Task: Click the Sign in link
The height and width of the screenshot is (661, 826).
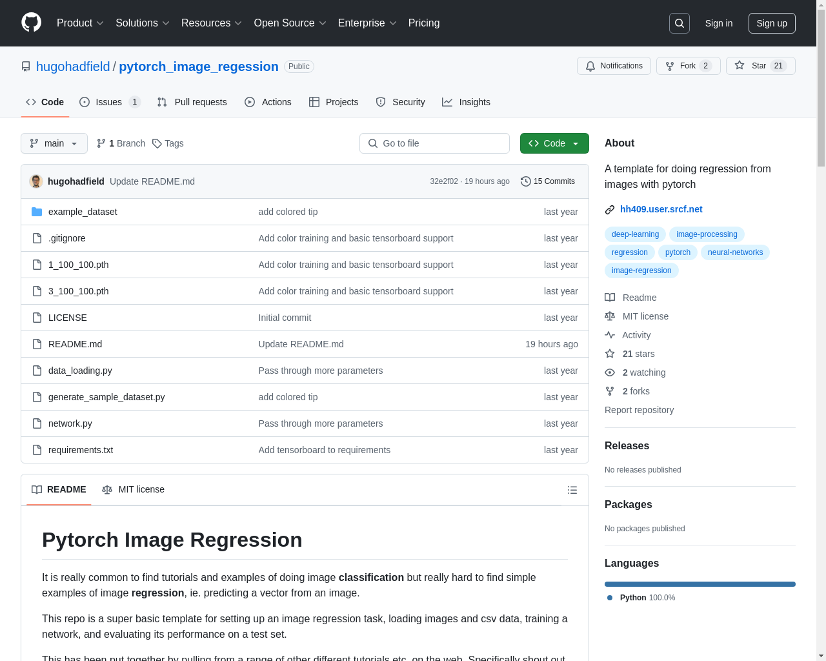Action: click(719, 23)
